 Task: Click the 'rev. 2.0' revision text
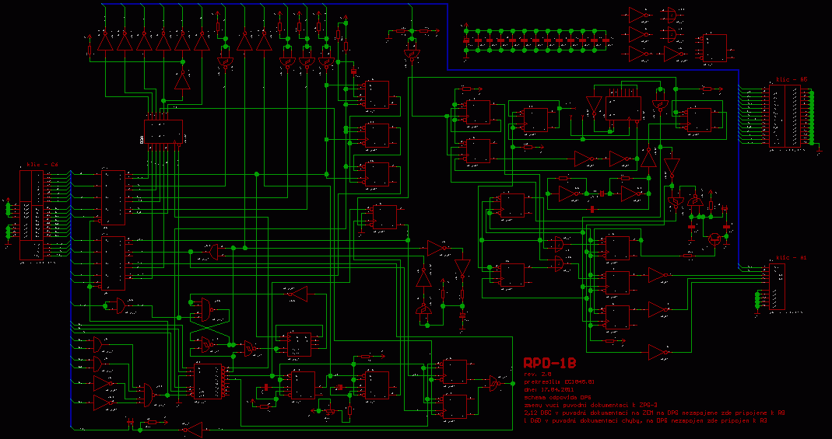pyautogui.click(x=536, y=375)
